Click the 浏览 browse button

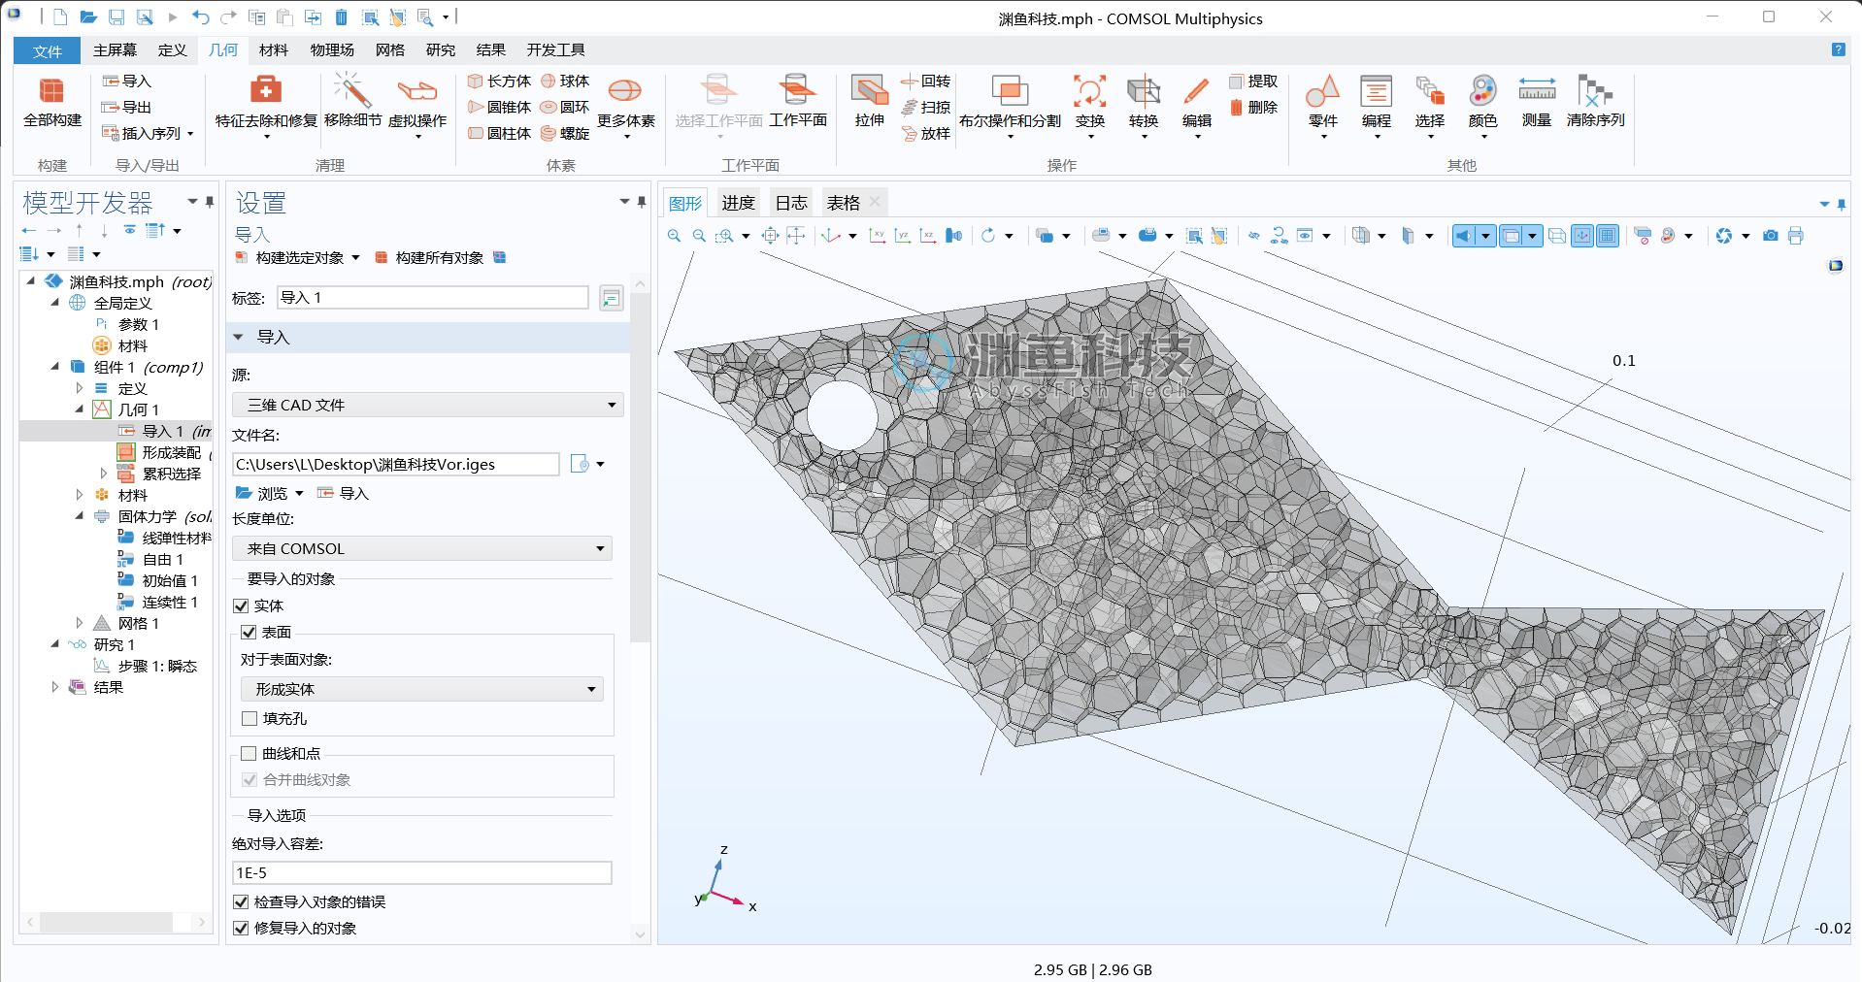[262, 494]
